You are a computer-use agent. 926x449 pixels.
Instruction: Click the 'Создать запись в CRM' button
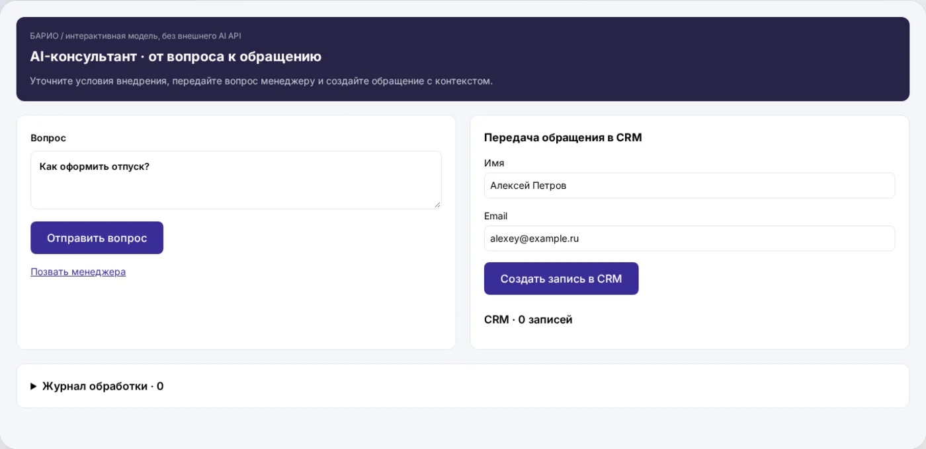(x=561, y=279)
